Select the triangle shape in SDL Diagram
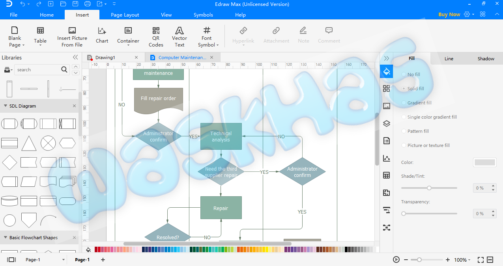The height and width of the screenshot is (266, 503). point(29,143)
